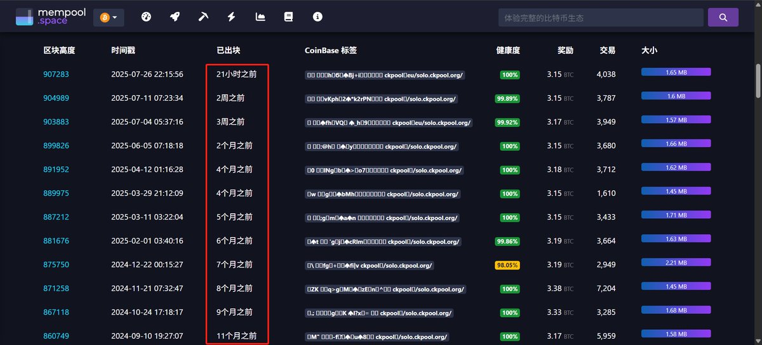
Task: Open block 904989
Action: (56, 98)
